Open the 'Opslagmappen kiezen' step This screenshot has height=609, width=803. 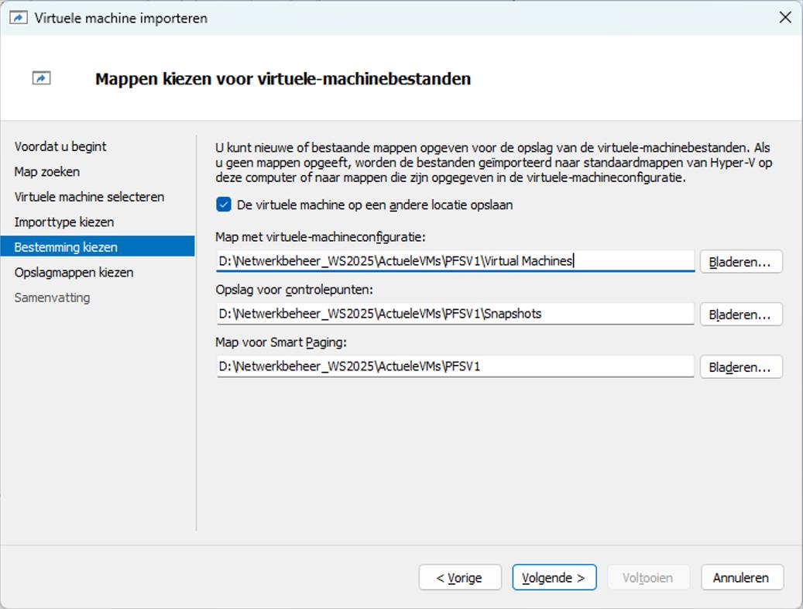click(74, 272)
